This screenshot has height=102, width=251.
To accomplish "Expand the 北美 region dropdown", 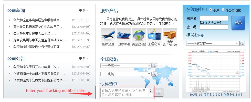I will pos(126,74).
